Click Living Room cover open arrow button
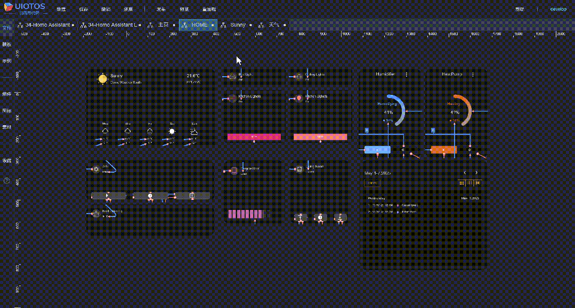Screen dimensions: 575x308 click(x=301, y=218)
